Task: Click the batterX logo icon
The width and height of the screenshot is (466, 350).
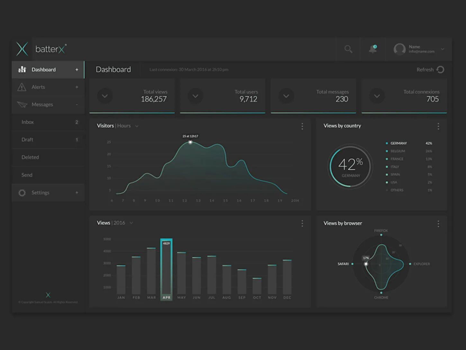Action: pos(22,49)
